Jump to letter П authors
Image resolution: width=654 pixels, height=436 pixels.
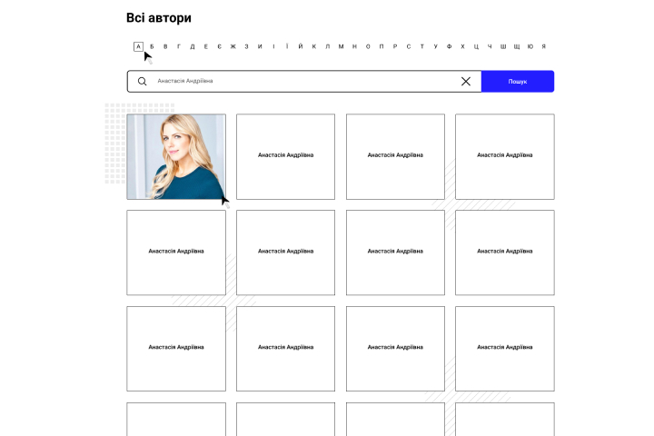381,46
